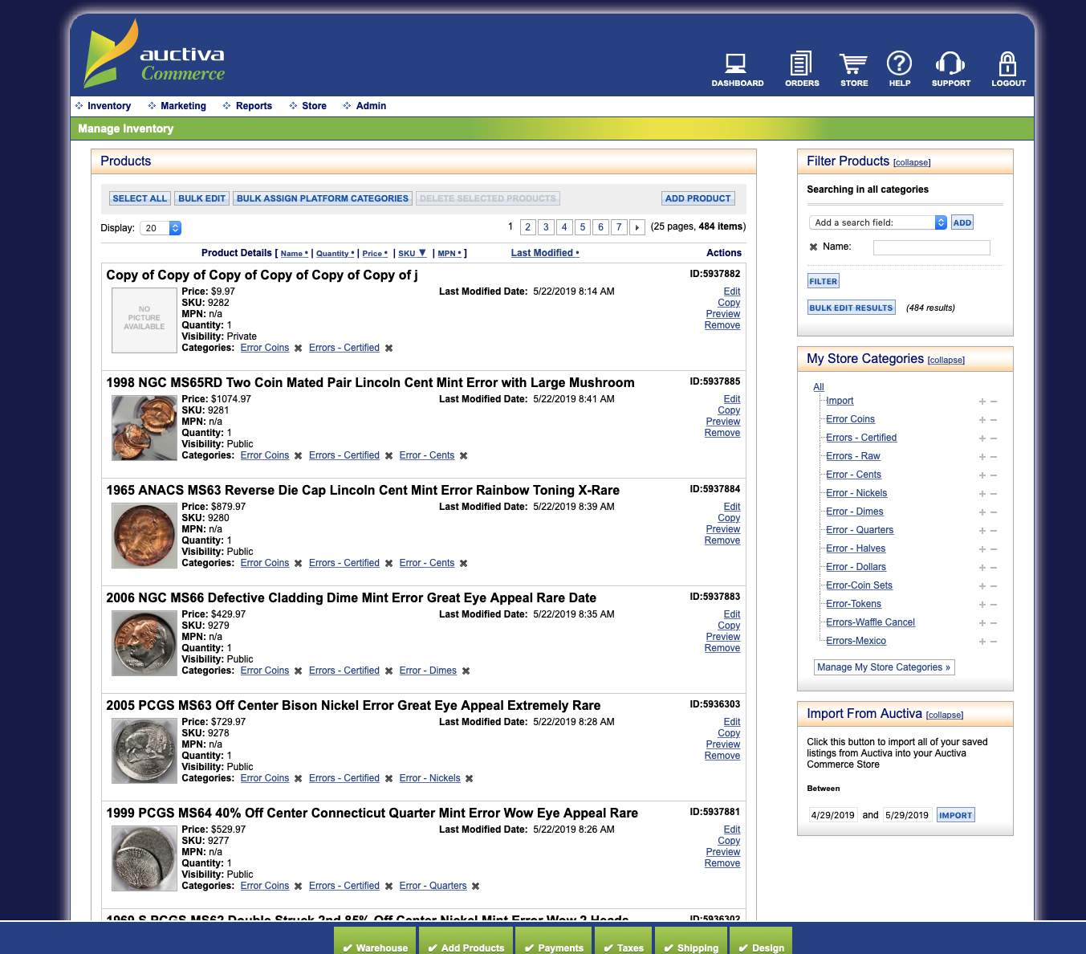
Task: Click the minus icon next to Error - Dollars
Action: [994, 568]
